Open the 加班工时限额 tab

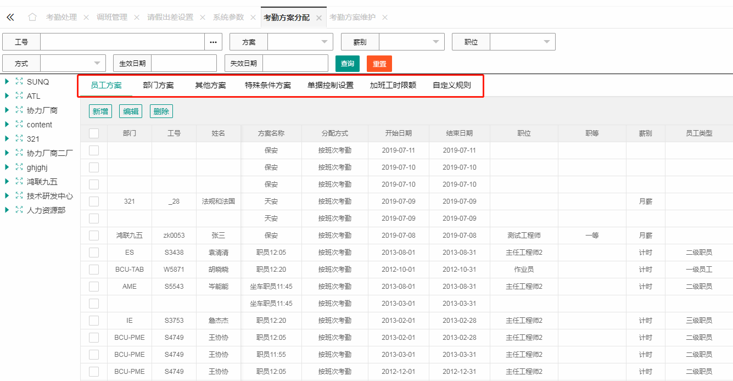[393, 86]
